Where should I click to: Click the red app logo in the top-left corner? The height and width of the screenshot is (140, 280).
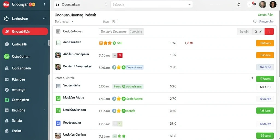(6, 4)
